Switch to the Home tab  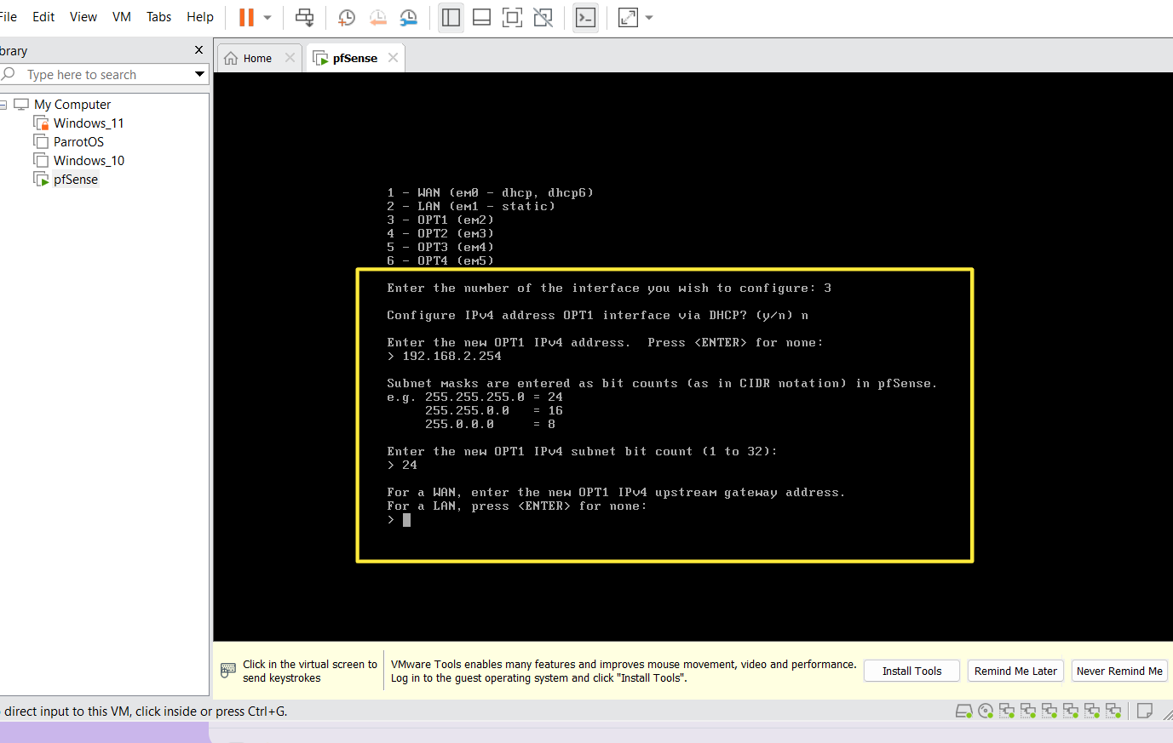pyautogui.click(x=257, y=59)
